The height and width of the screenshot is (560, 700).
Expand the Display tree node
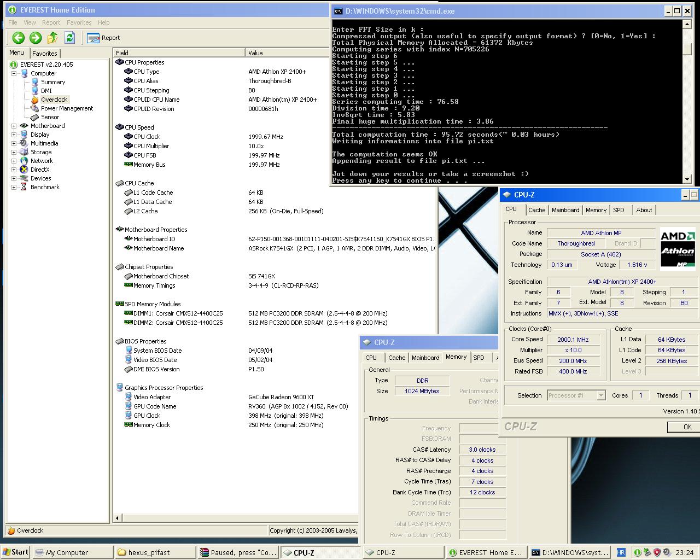tap(14, 135)
